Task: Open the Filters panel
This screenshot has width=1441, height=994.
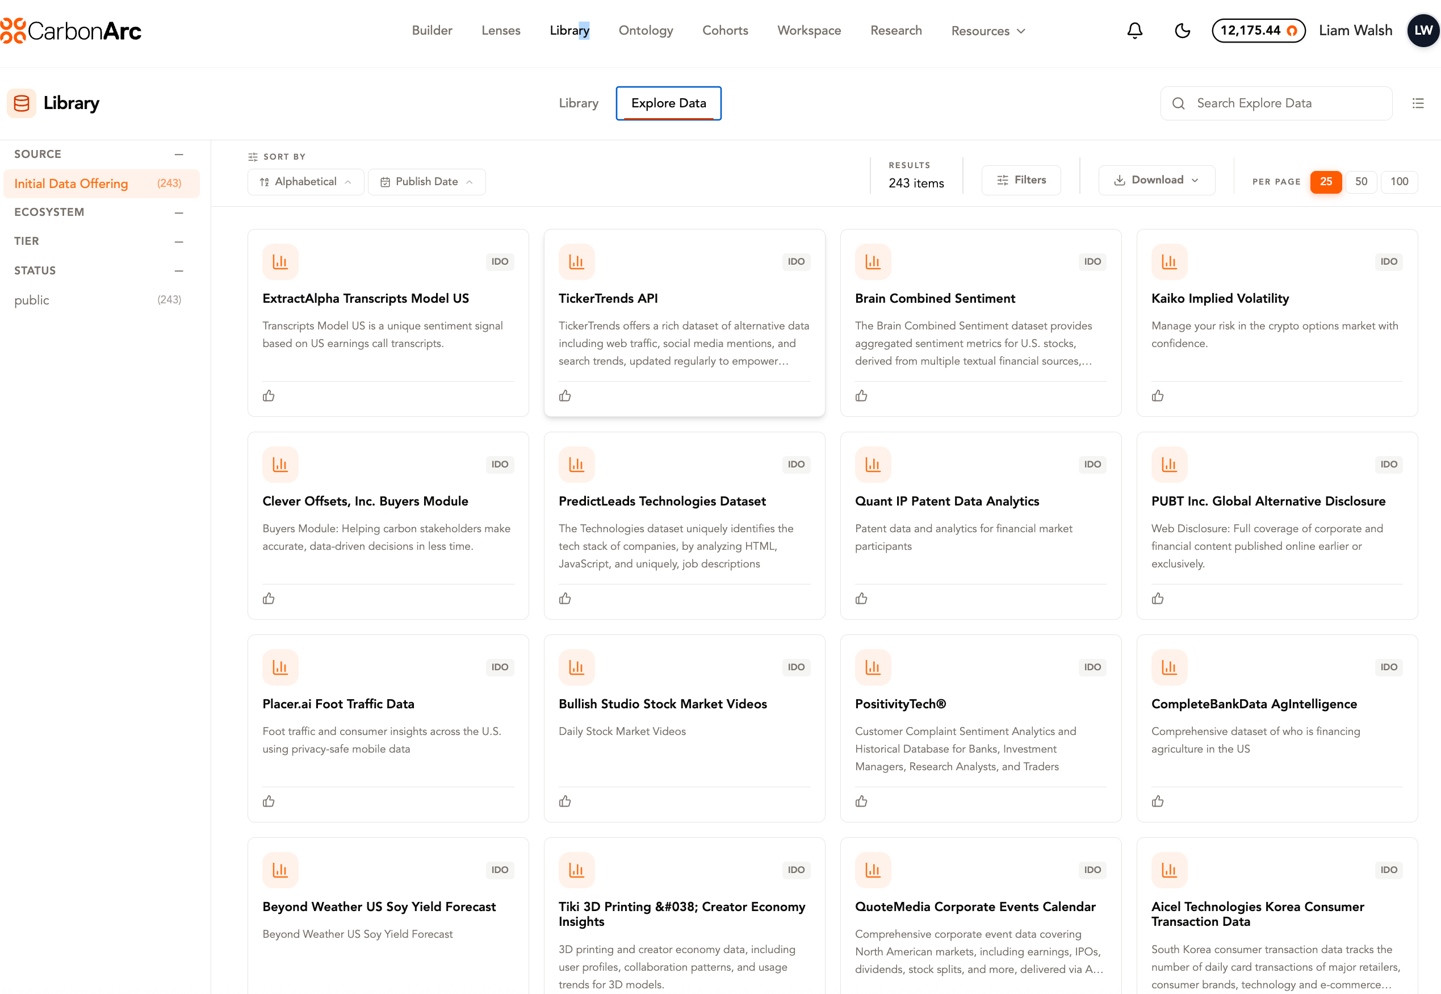Action: click(x=1021, y=181)
